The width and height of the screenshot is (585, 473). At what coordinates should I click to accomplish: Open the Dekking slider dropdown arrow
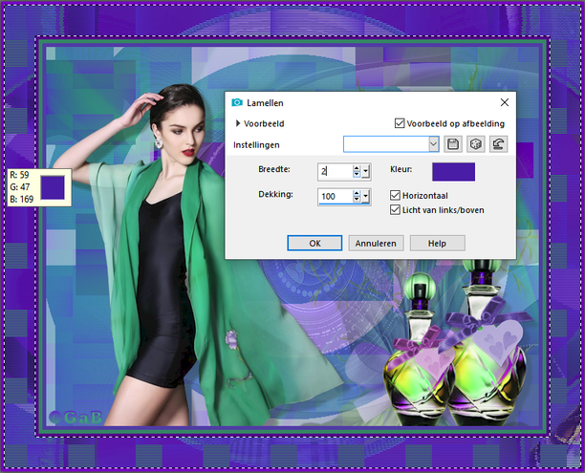pos(366,196)
